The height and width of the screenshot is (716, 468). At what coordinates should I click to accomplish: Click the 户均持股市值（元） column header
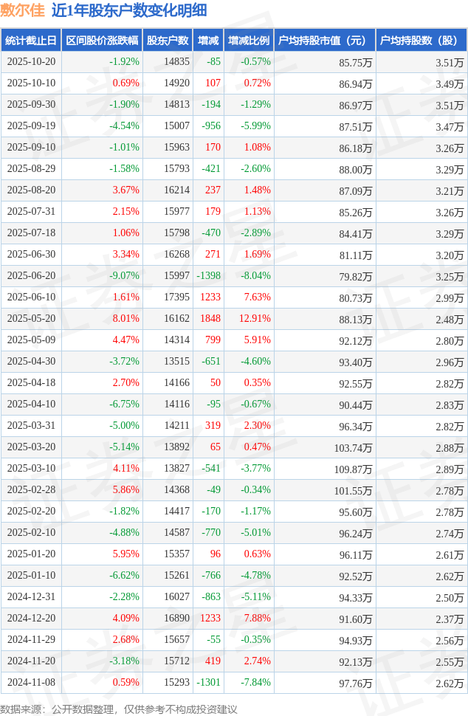click(325, 41)
